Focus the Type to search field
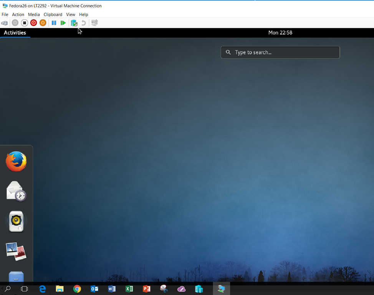374x295 pixels. 280,52
